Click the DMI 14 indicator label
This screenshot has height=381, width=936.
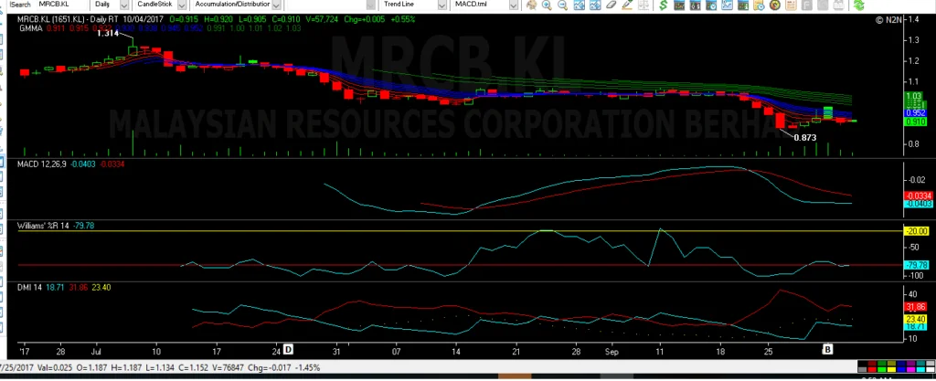pos(30,288)
